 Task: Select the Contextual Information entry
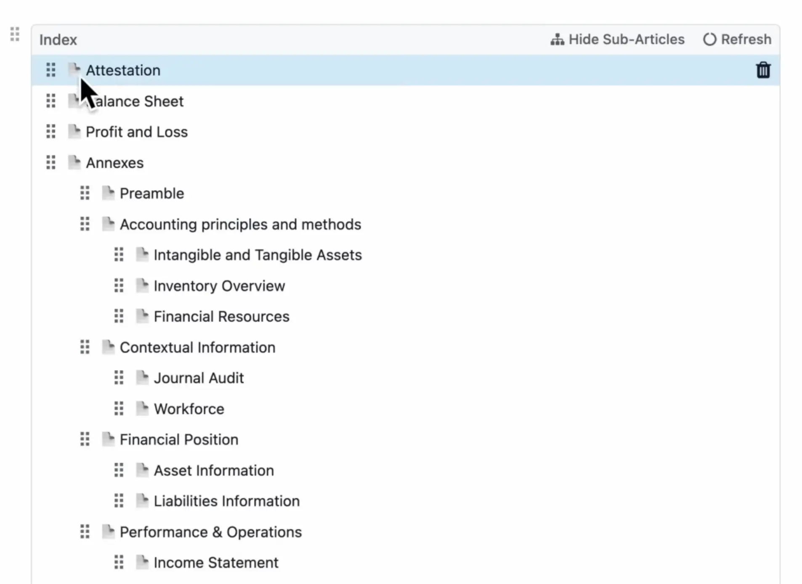(197, 347)
